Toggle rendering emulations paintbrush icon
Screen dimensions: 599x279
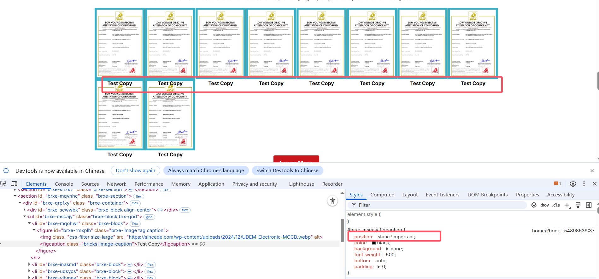tap(578, 205)
